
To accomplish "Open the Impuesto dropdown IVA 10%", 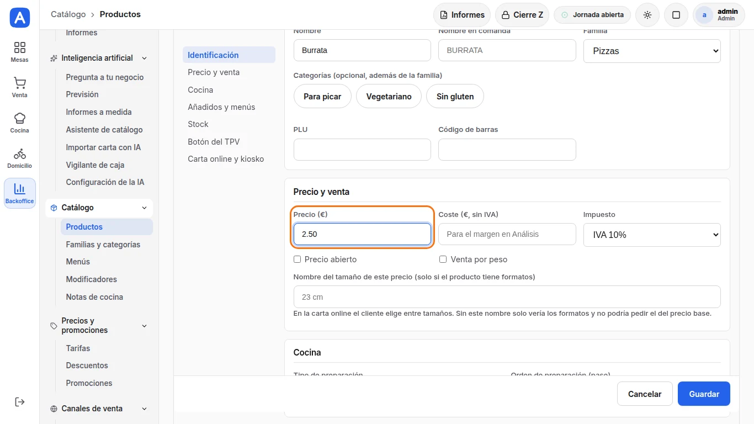I will click(652, 235).
